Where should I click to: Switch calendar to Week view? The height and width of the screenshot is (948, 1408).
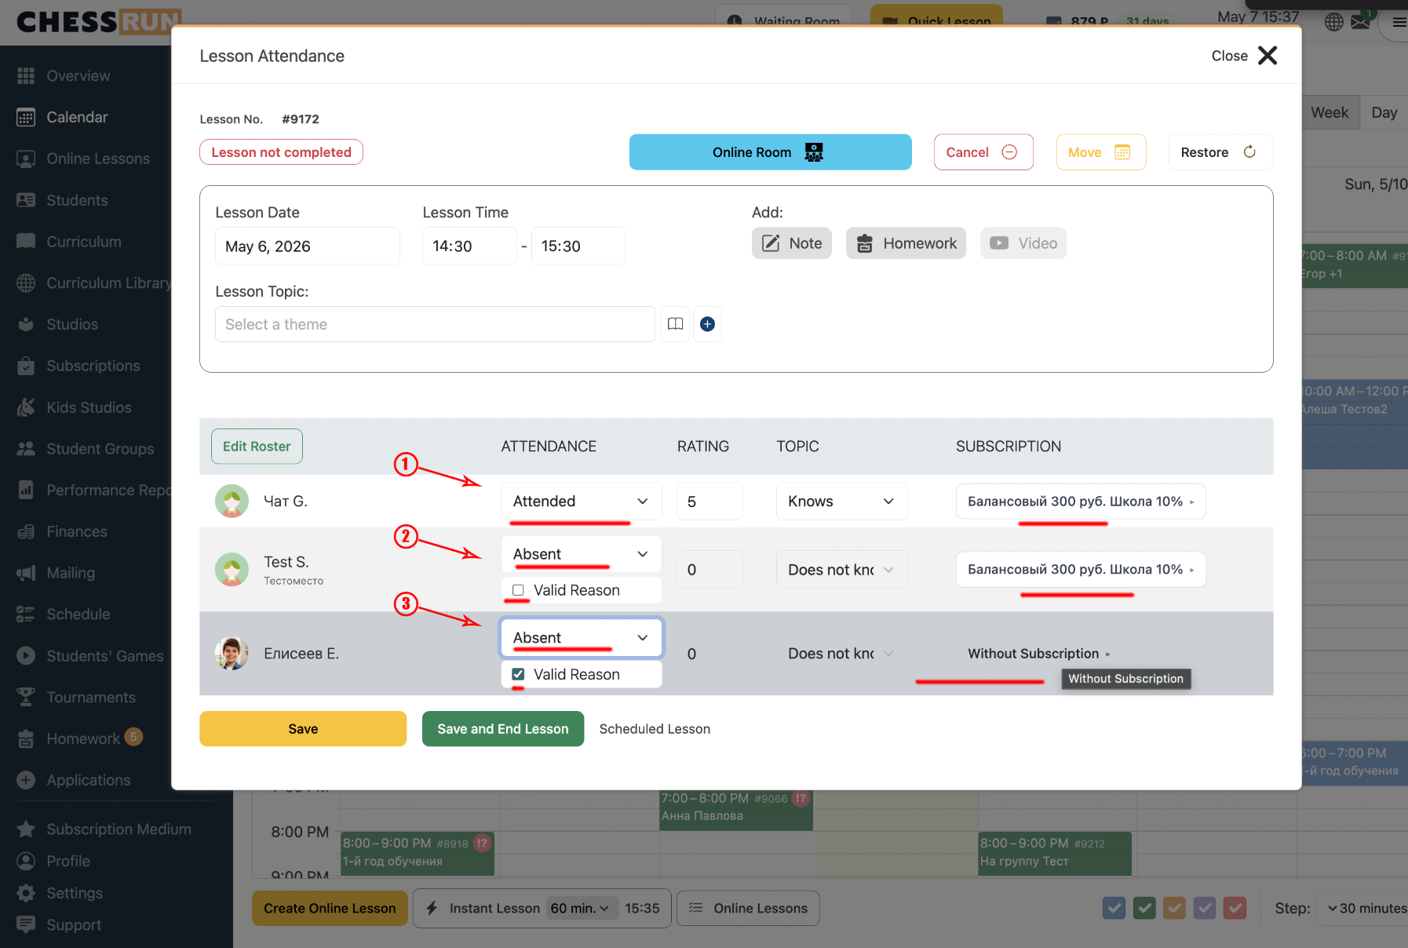point(1330,113)
